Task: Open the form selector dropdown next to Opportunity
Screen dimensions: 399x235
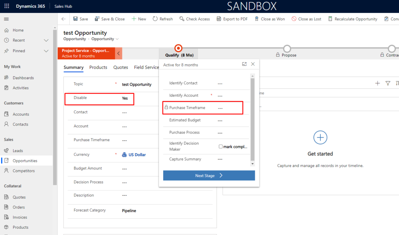Action: click(117, 39)
